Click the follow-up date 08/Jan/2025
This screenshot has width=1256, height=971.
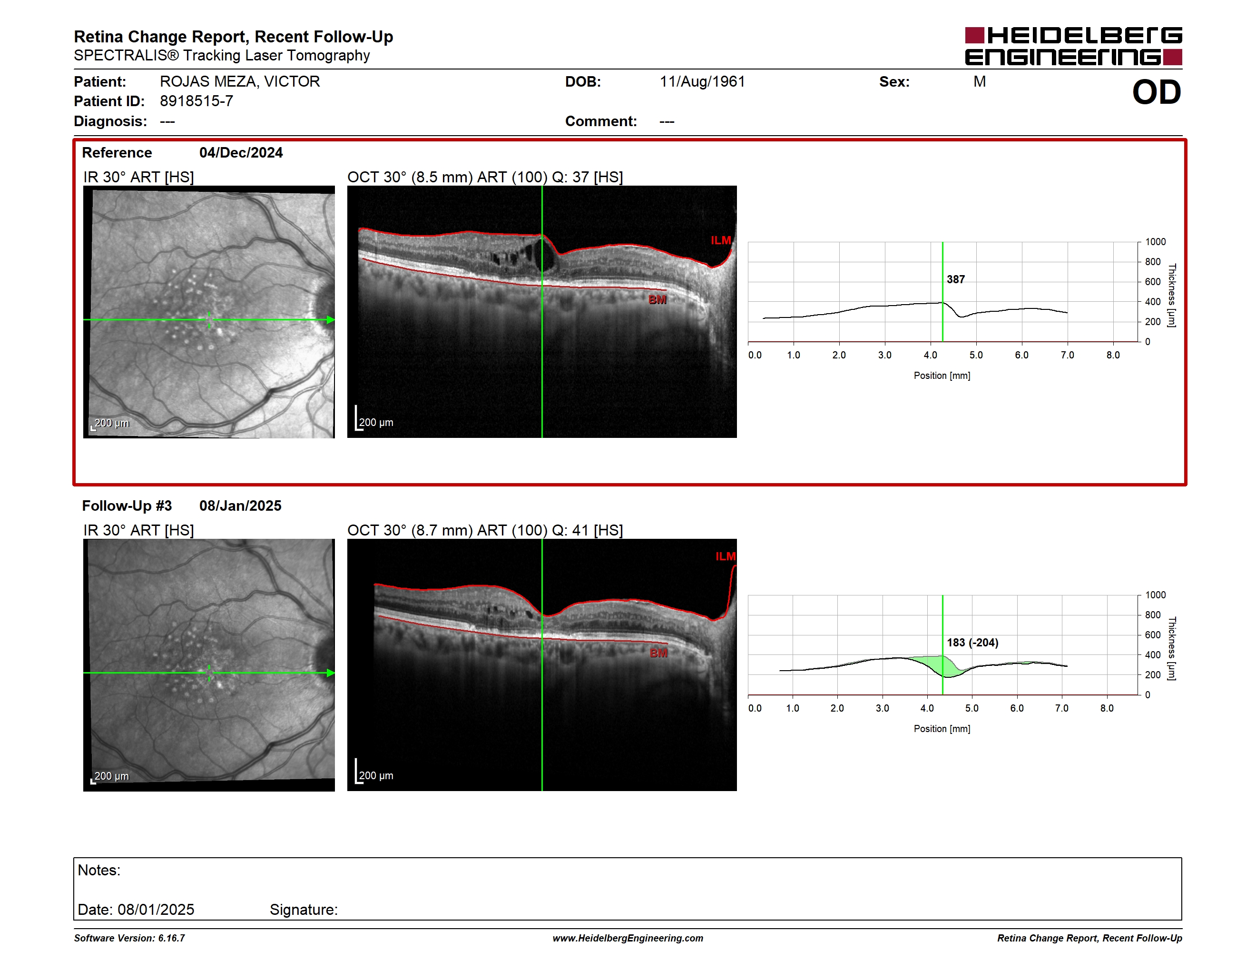240,505
